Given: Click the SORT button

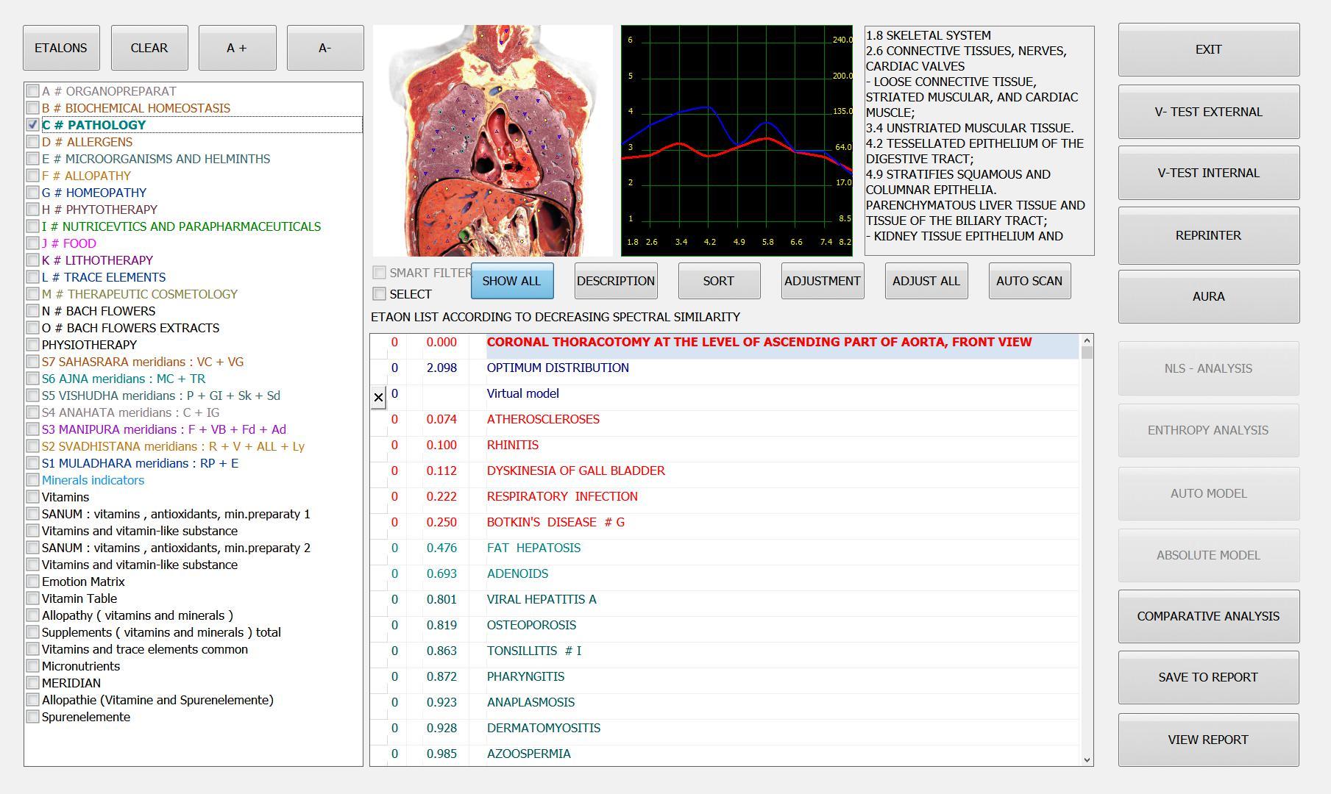Looking at the screenshot, I should click(x=719, y=281).
